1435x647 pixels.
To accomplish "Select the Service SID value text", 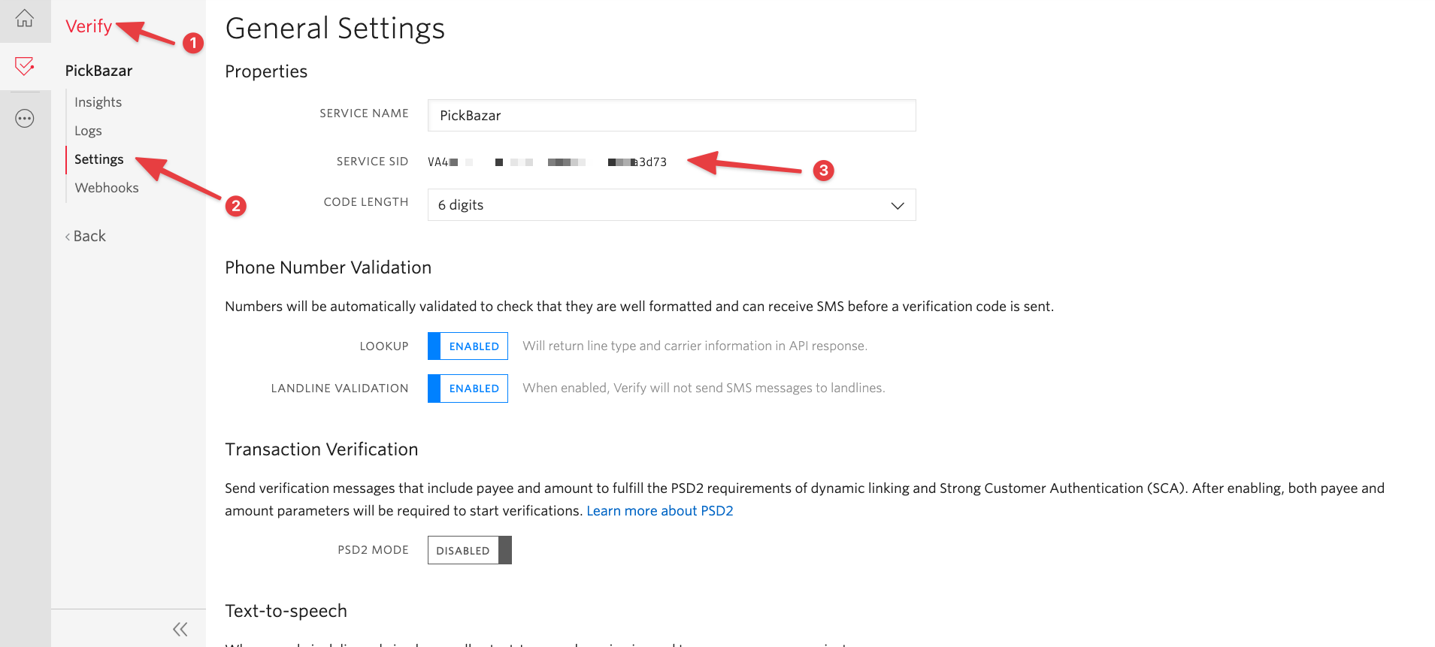I will pyautogui.click(x=546, y=162).
